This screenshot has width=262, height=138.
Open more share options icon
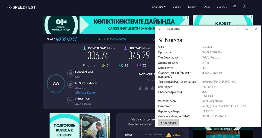click(x=75, y=39)
